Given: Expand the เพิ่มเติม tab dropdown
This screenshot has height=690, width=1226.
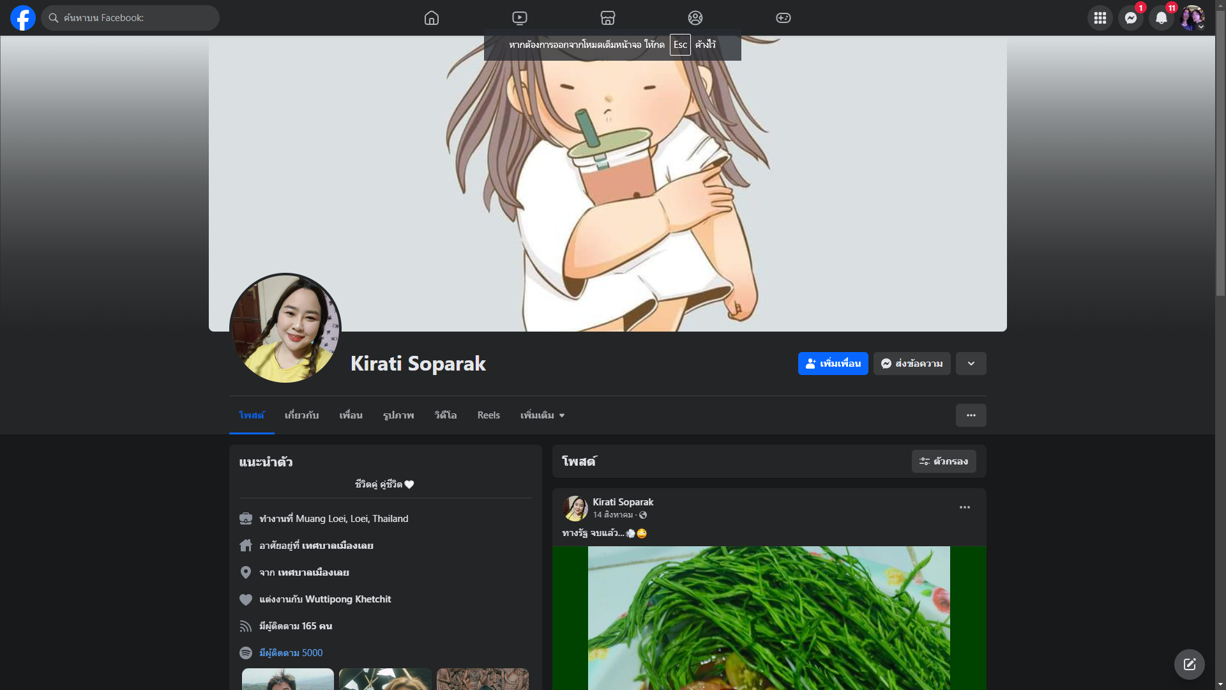Looking at the screenshot, I should point(542,415).
